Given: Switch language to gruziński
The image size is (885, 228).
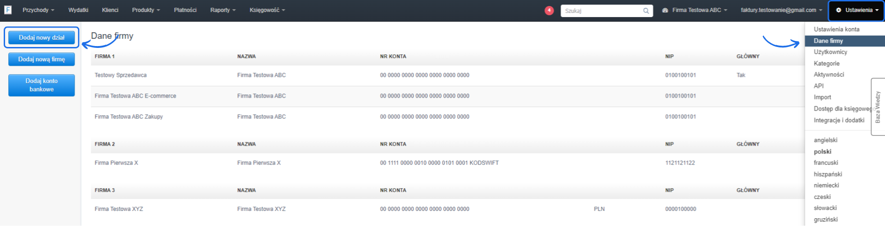Looking at the screenshot, I should [x=826, y=220].
